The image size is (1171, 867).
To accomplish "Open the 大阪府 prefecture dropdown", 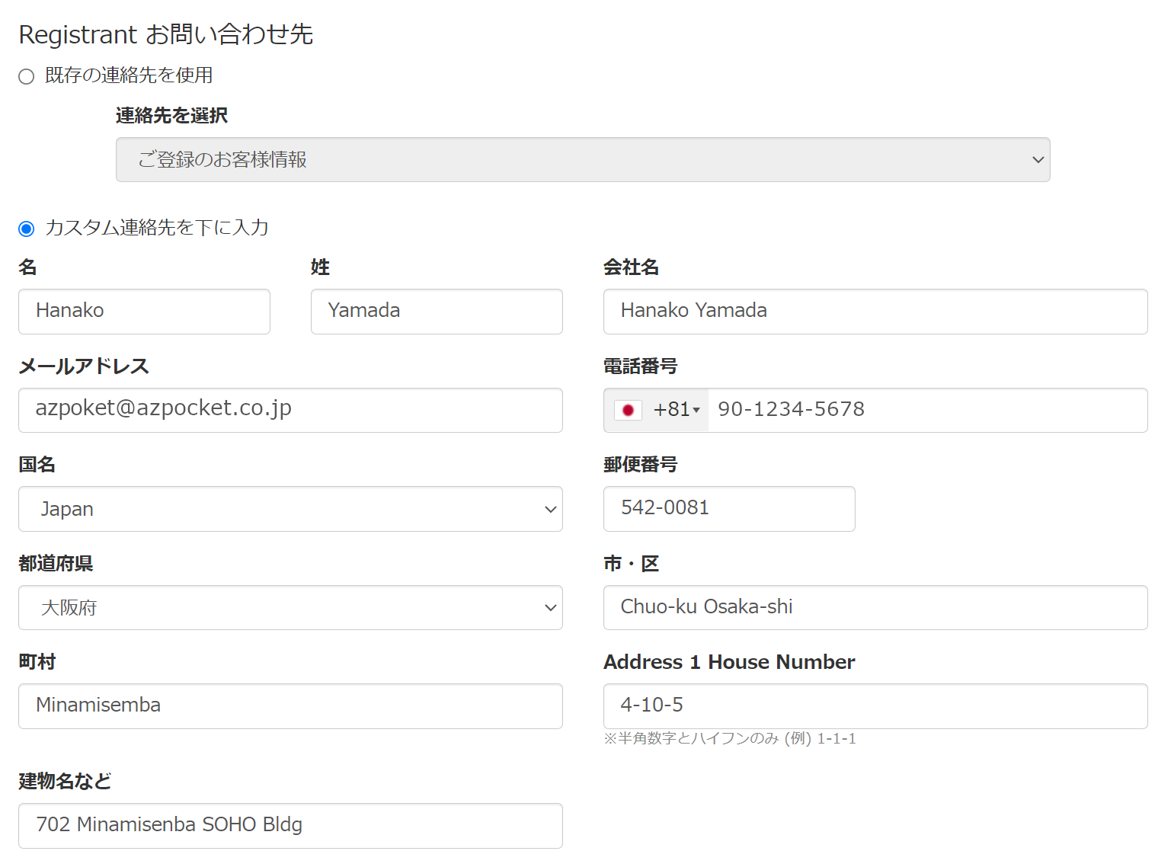I will [x=290, y=608].
